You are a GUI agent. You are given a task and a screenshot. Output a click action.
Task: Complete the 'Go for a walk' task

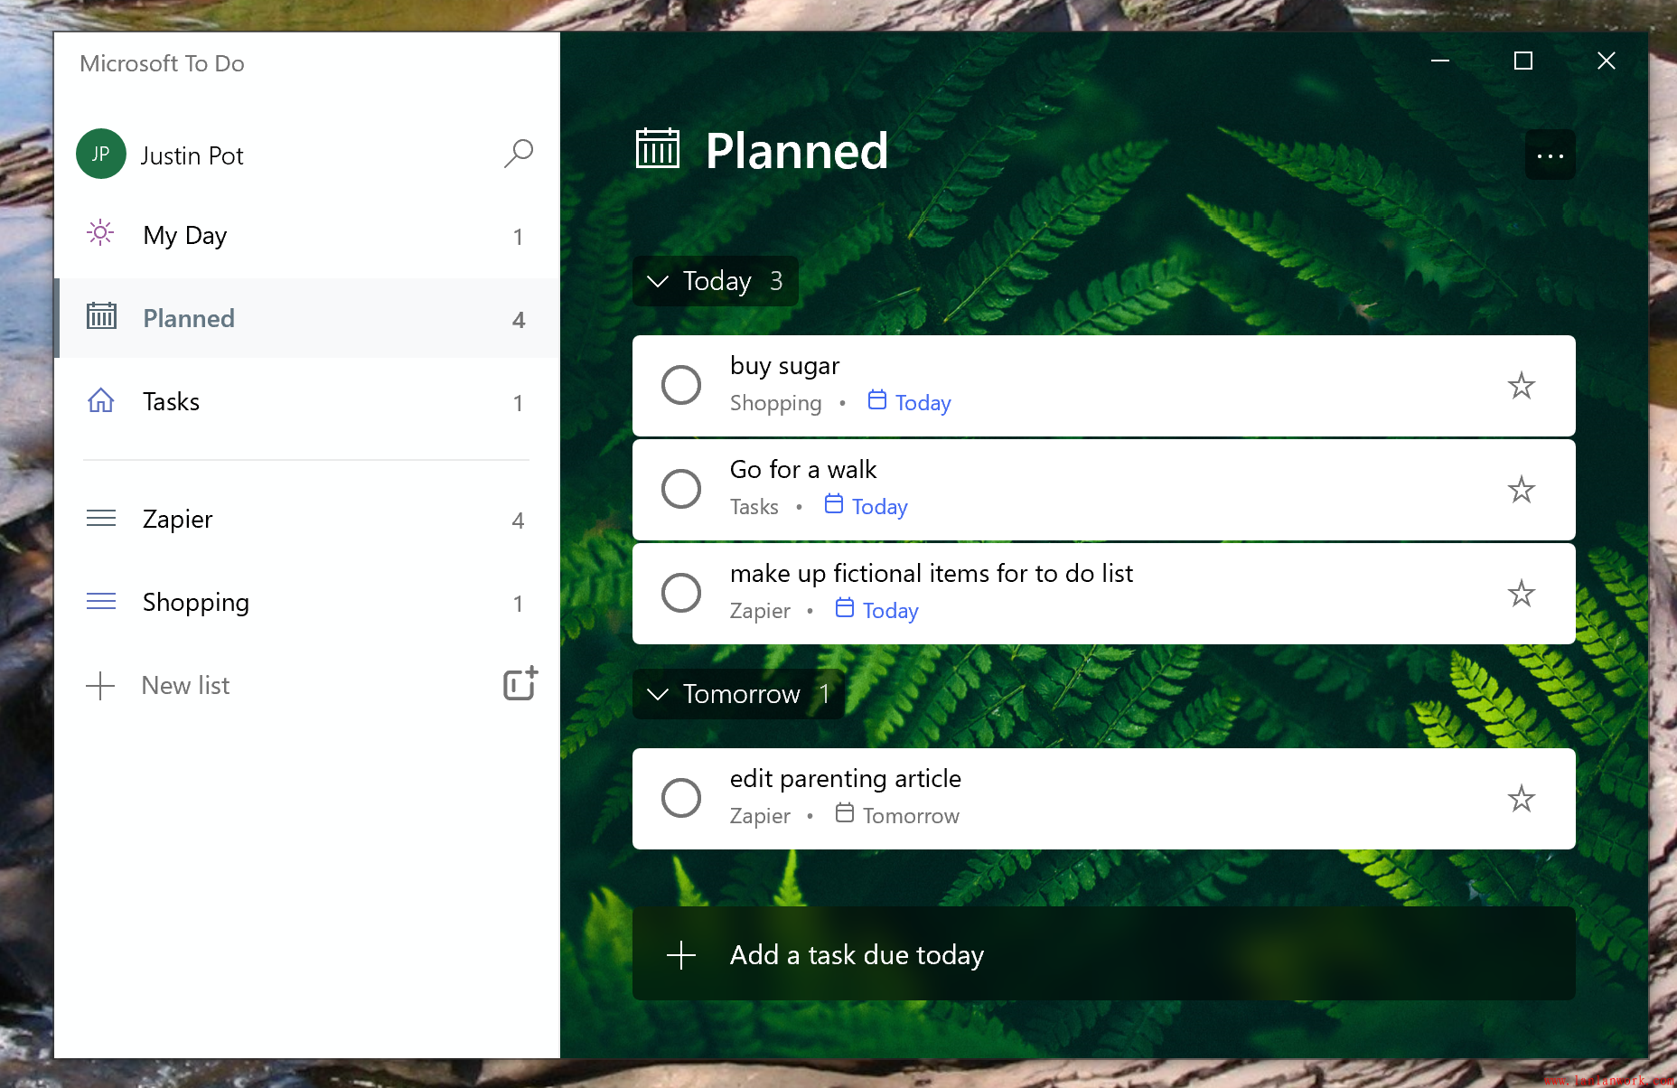pyautogui.click(x=681, y=489)
